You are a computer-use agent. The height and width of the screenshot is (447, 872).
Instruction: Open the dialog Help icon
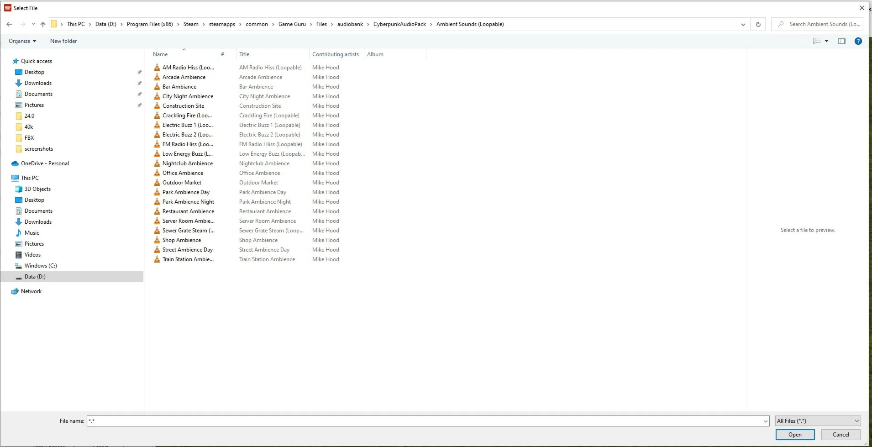click(x=858, y=41)
